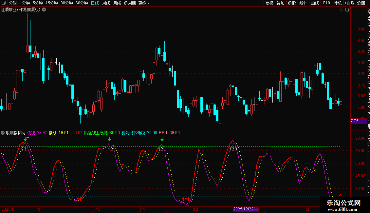Switch to 周线 weekly chart
The image size is (370, 213).
point(106,3)
